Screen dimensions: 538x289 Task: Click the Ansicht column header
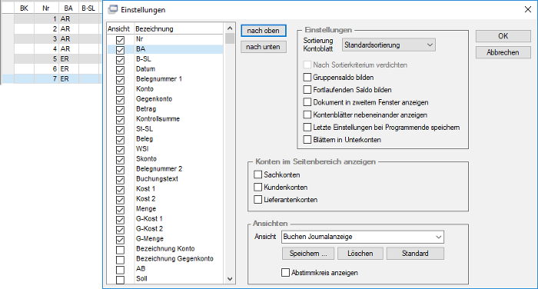tap(118, 29)
